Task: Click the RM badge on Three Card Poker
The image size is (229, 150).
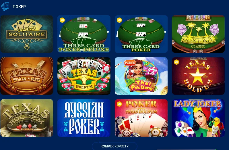Action: click(x=119, y=20)
